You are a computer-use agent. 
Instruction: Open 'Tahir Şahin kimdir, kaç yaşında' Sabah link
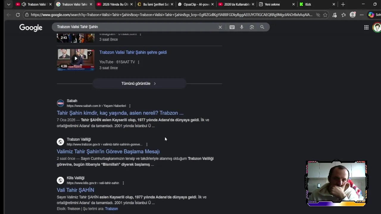tap(120, 113)
